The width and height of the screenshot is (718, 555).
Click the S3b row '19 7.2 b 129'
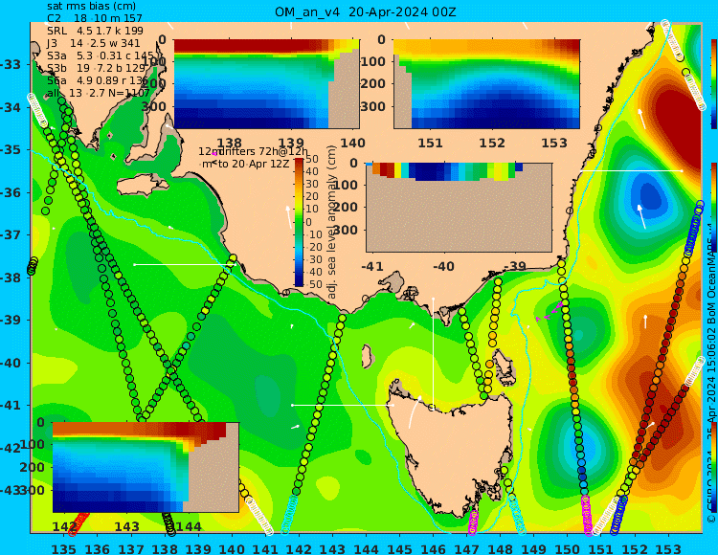[96, 68]
